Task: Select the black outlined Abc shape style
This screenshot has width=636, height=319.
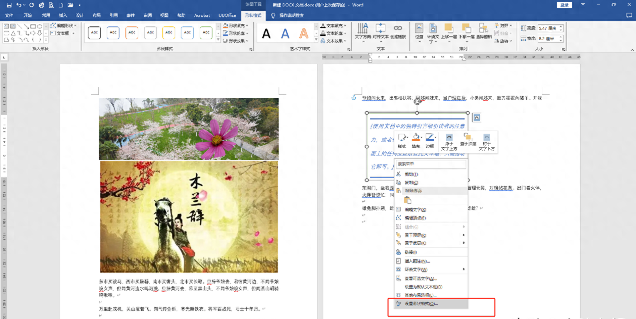Action: click(x=94, y=33)
